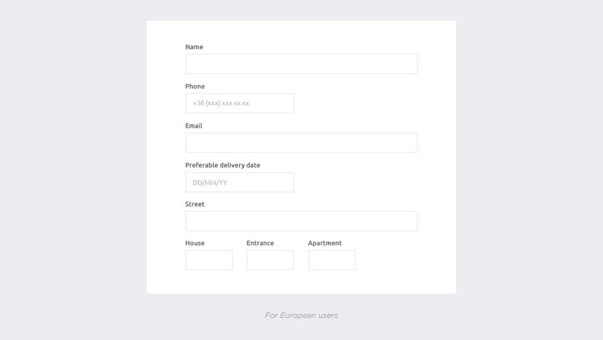Click the Email input field

[301, 143]
